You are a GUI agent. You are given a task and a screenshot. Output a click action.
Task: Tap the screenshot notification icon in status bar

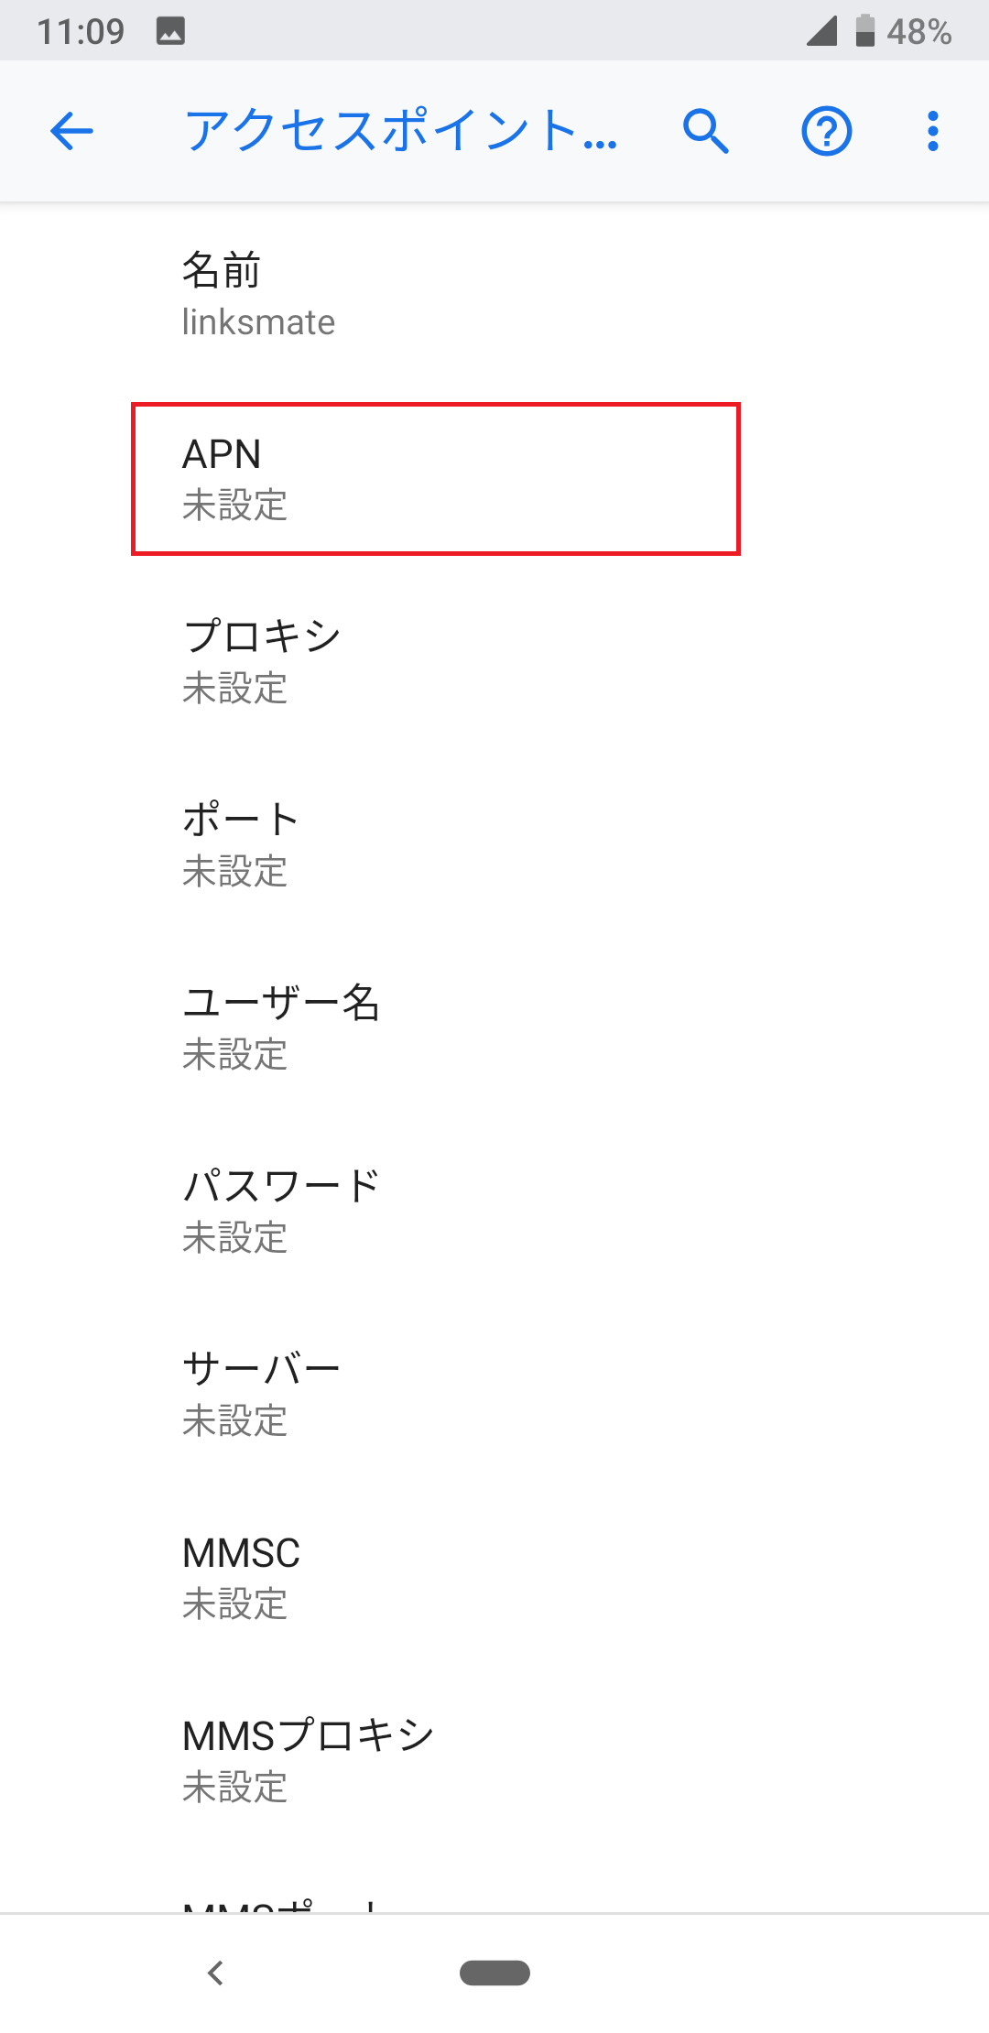tap(174, 29)
